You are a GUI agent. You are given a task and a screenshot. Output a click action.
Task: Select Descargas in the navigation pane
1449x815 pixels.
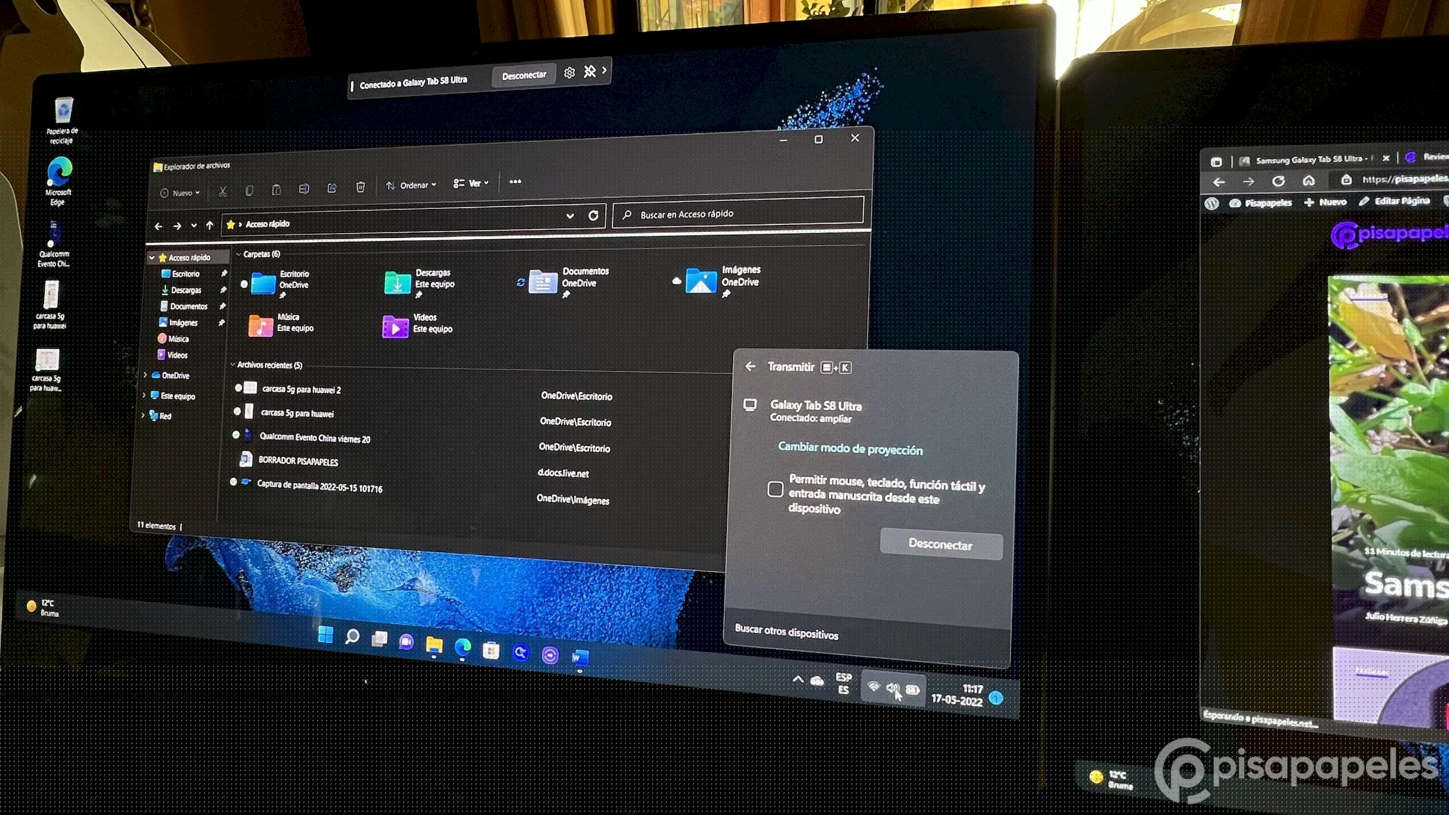186,290
